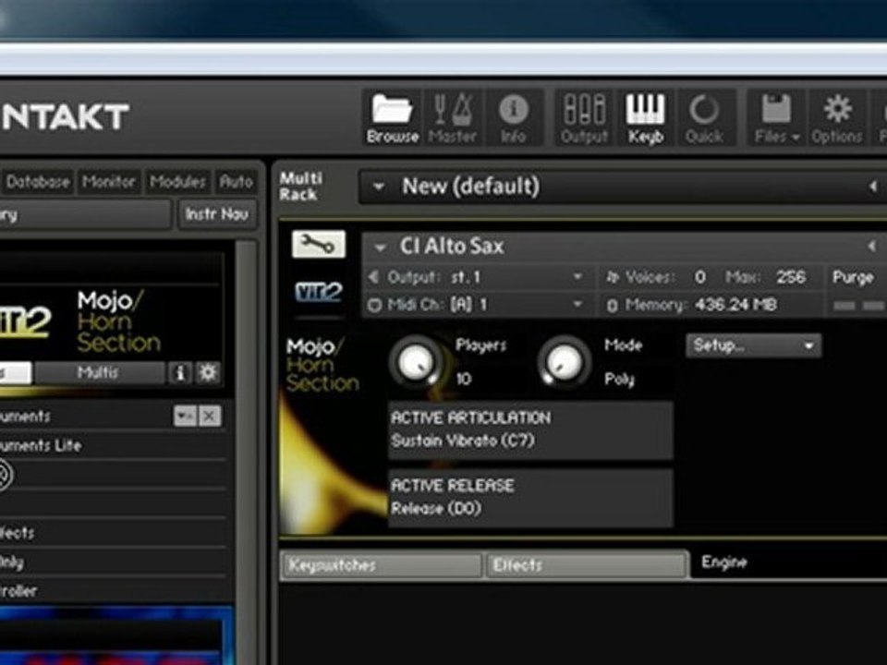Open the library gear settings button
This screenshot has width=887, height=665.
pos(208,372)
